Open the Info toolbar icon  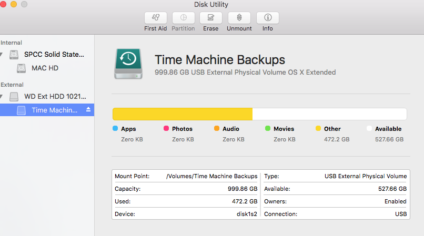[x=268, y=17]
